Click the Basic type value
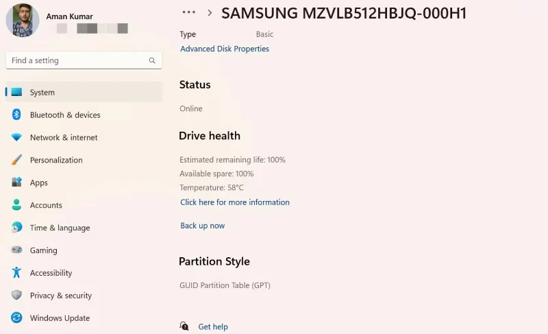Viewport: 548px width, 334px height. [x=264, y=34]
